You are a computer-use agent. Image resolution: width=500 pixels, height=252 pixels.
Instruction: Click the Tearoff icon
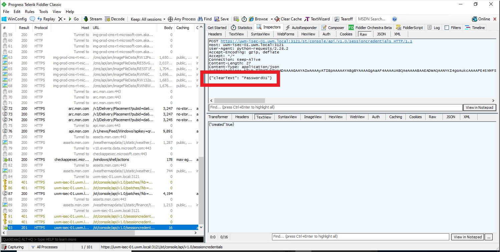[x=343, y=19]
